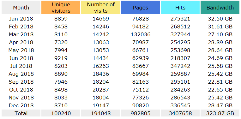Viewport: 241px width, 119px height.
Task: Click January's bandwidth 32.50 GB
Action: click(x=220, y=19)
